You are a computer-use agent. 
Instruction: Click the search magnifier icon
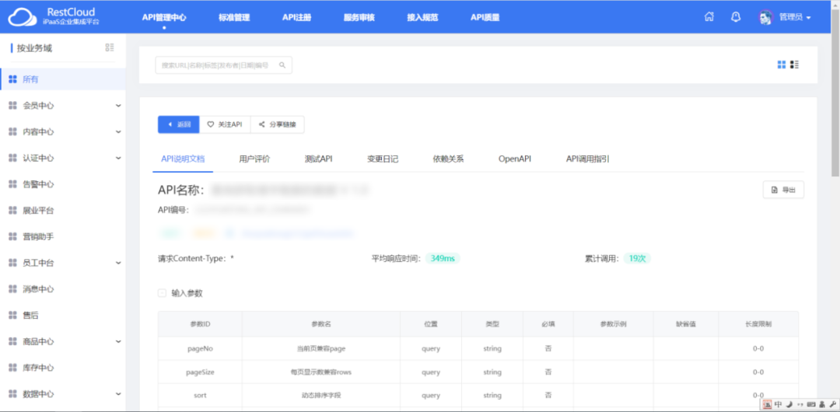pos(282,65)
